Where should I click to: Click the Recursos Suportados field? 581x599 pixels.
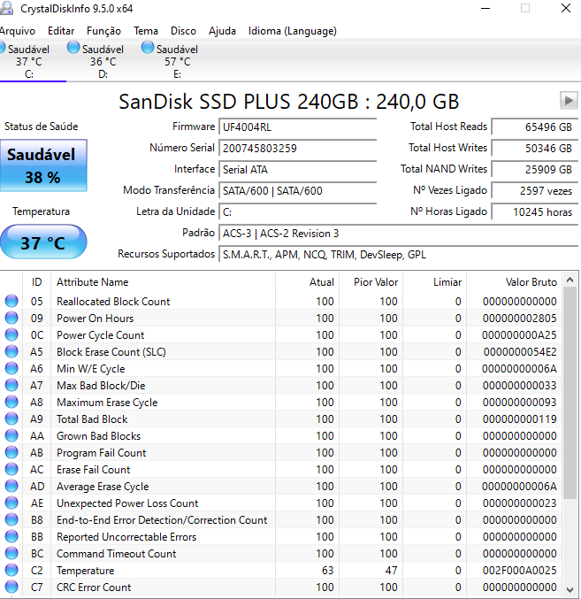(x=399, y=255)
